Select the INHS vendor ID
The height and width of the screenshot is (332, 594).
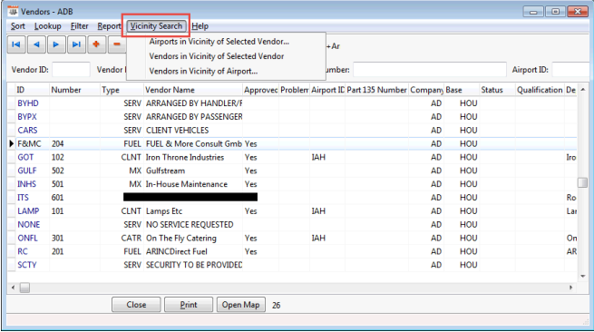click(26, 184)
